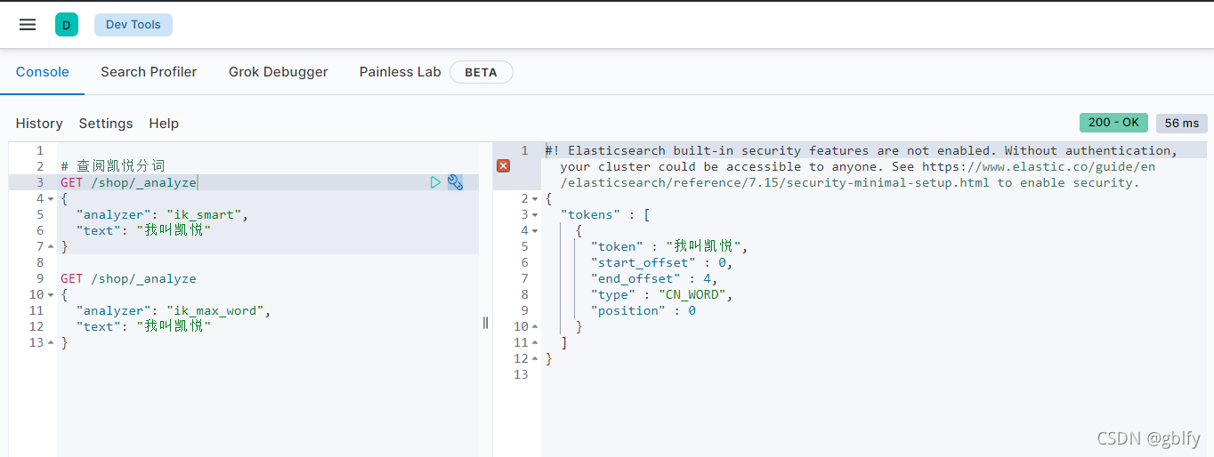Click the 200 - OK status badge

(x=1113, y=123)
